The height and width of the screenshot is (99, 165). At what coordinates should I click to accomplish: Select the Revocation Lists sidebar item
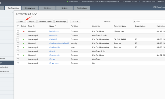pyautogui.click(x=7, y=67)
